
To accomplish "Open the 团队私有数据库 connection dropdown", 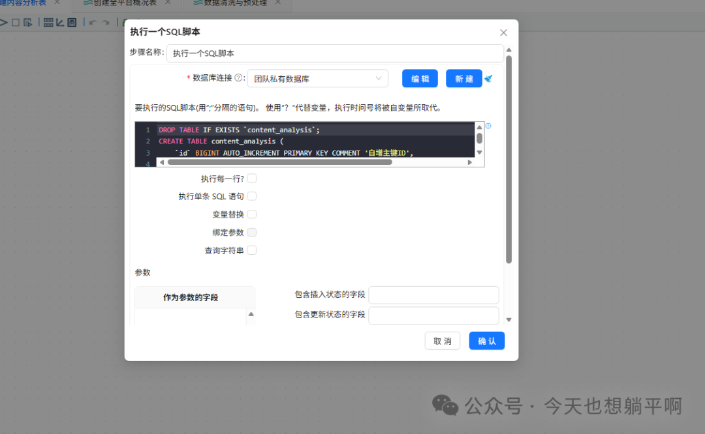I will (x=317, y=79).
